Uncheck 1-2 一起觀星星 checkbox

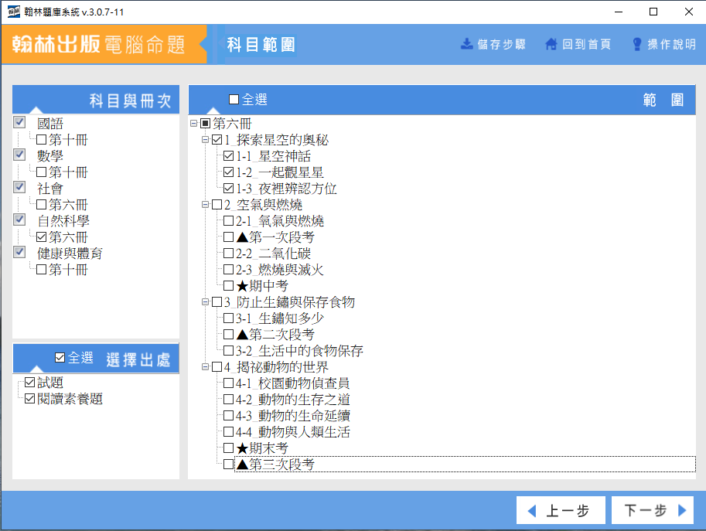click(228, 172)
